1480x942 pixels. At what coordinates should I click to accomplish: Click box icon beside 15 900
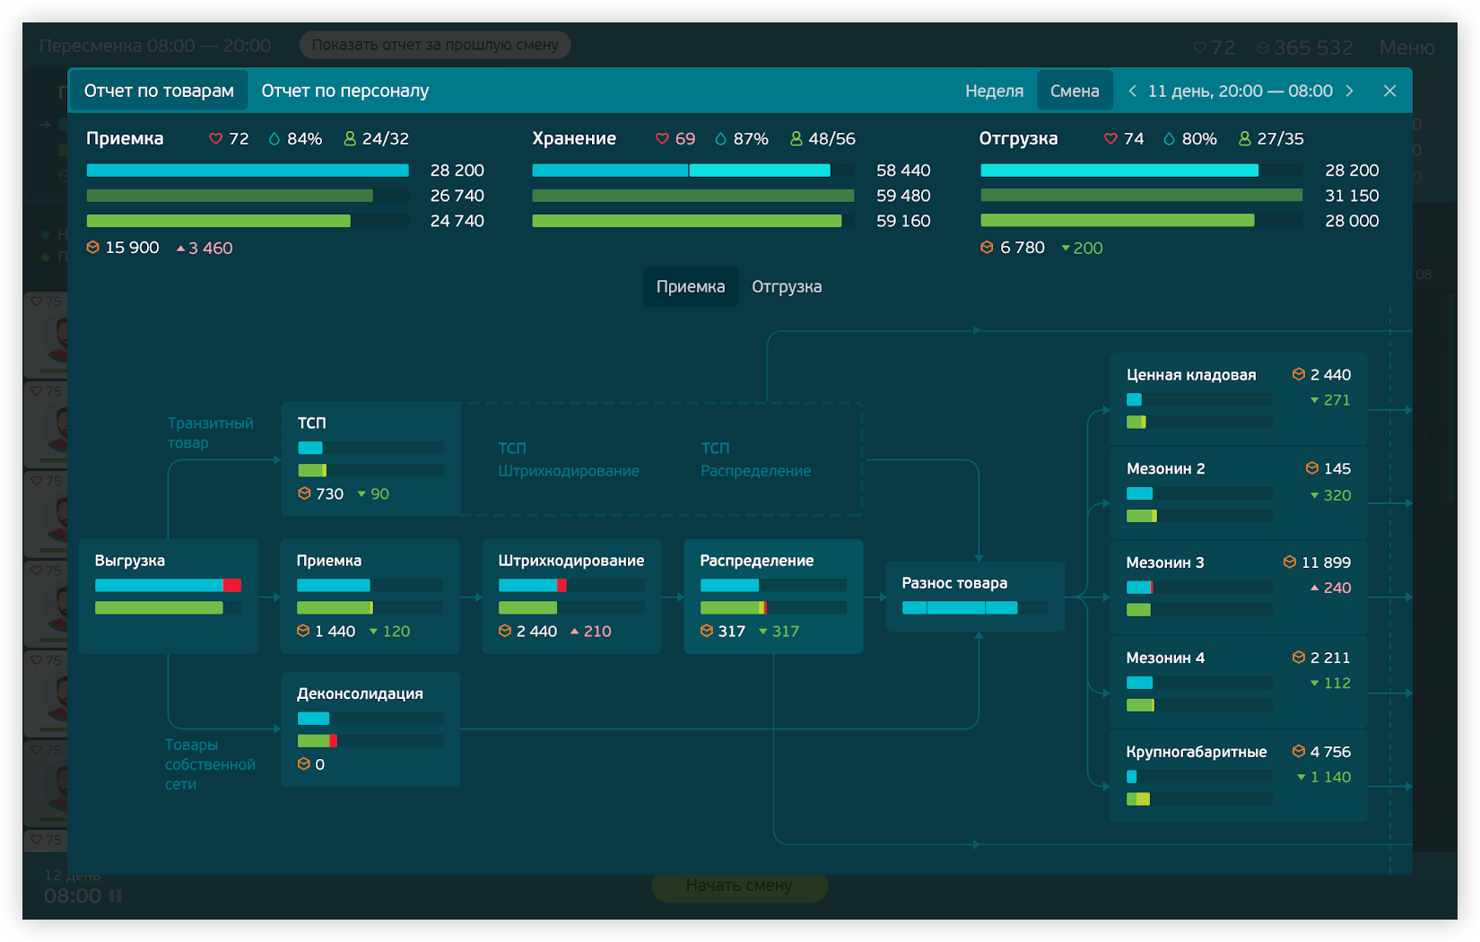(x=92, y=247)
